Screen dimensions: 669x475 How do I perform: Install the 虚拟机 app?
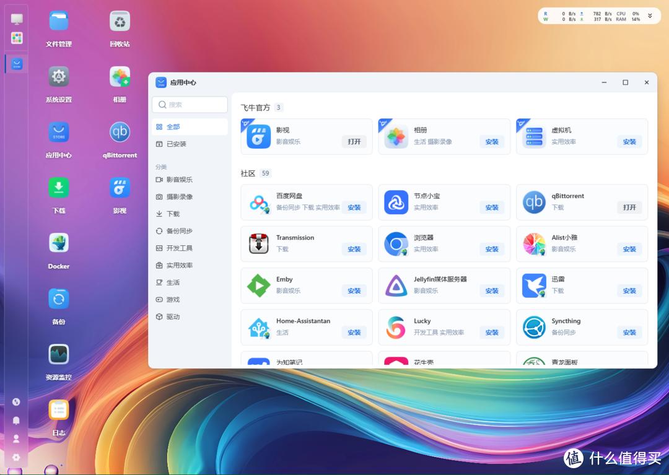[629, 142]
